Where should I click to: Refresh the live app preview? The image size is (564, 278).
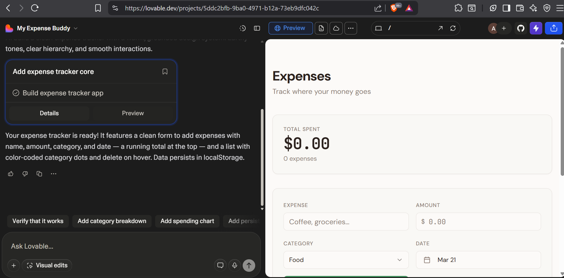click(x=453, y=28)
